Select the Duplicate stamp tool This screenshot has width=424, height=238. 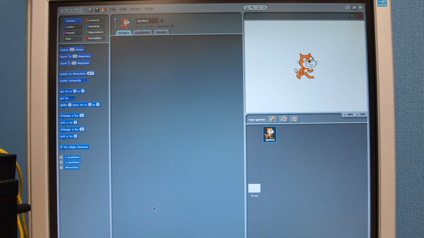[247, 8]
